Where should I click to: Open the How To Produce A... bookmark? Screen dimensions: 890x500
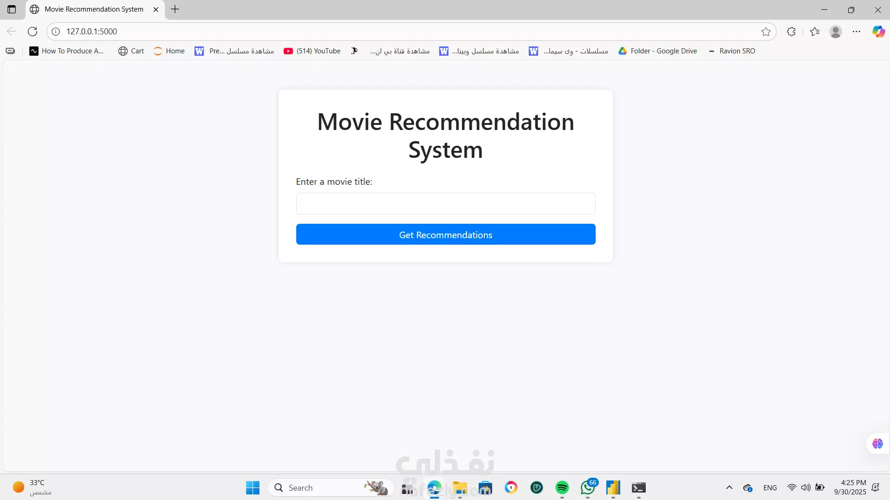(x=66, y=51)
